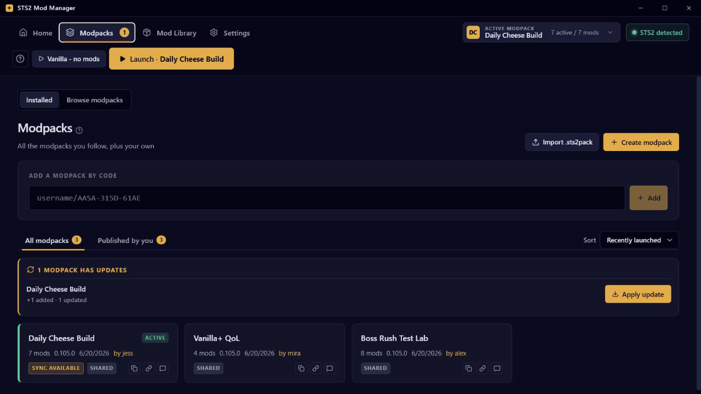The image size is (701, 394).
Task: Click the modpack code input field
Action: click(327, 198)
